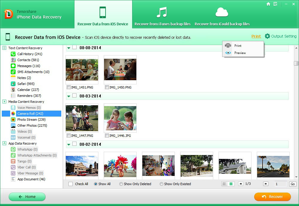Check the IMG_1450.PNG checkbox
This screenshot has height=206, width=299.
(x=107, y=87)
